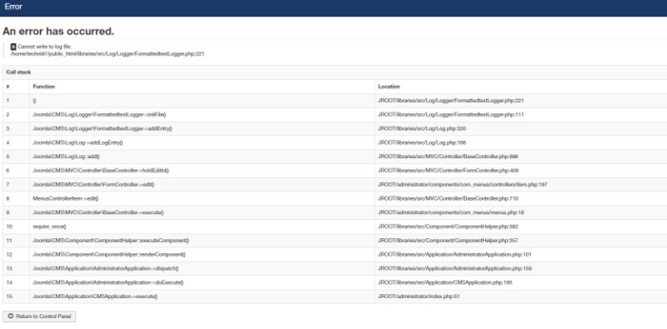The width and height of the screenshot is (667, 329).
Task: Click the circle icon in Return button
Action: coord(11,317)
